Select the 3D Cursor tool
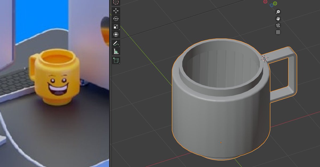Viewport: 320px width, 167px height. pyautogui.click(x=116, y=2)
